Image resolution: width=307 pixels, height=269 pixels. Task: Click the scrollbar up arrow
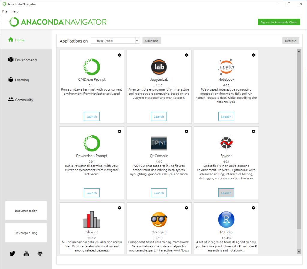coord(299,51)
